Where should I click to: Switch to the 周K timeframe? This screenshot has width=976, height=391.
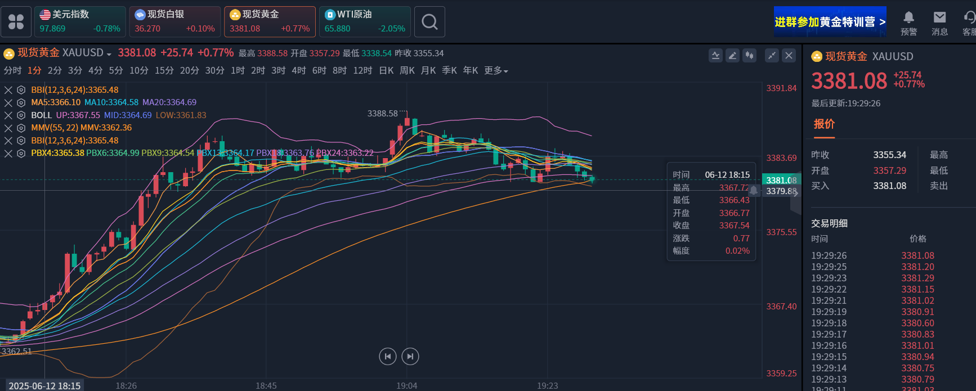click(407, 70)
